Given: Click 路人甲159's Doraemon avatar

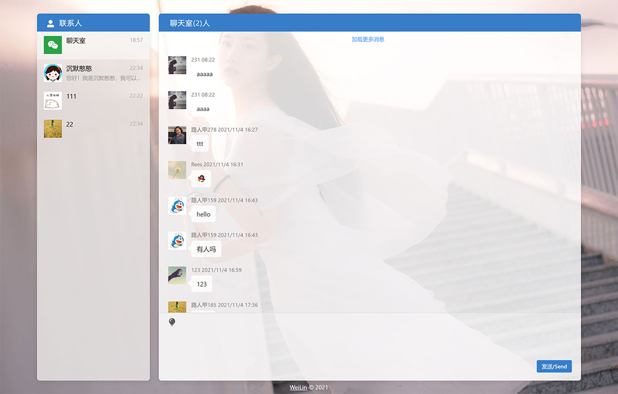Looking at the screenshot, I should click(x=177, y=205).
